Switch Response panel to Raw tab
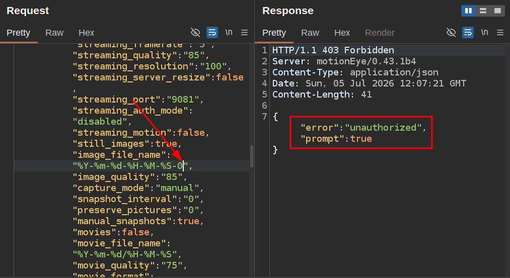Screen dimensions: 510x278 coord(310,33)
